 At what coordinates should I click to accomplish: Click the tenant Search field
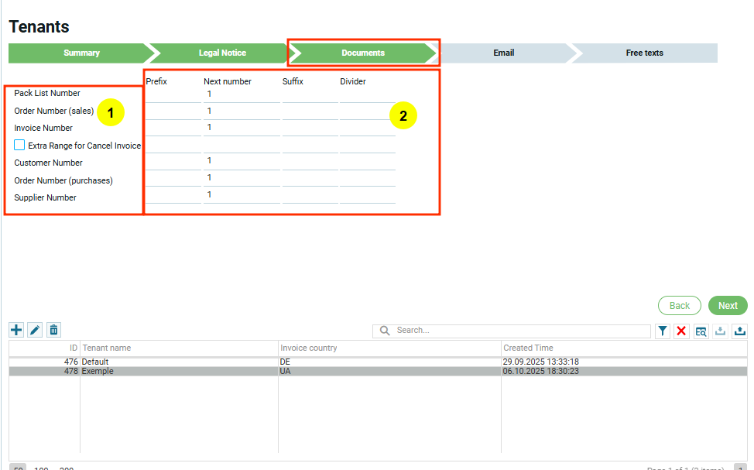coord(519,331)
